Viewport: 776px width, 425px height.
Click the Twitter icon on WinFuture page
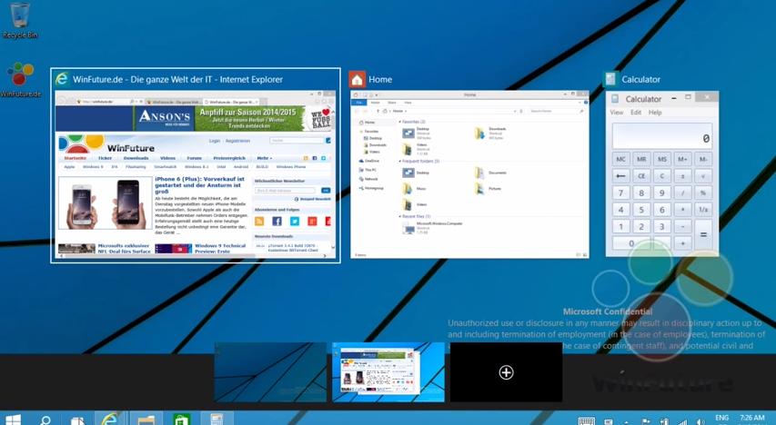pos(295,221)
